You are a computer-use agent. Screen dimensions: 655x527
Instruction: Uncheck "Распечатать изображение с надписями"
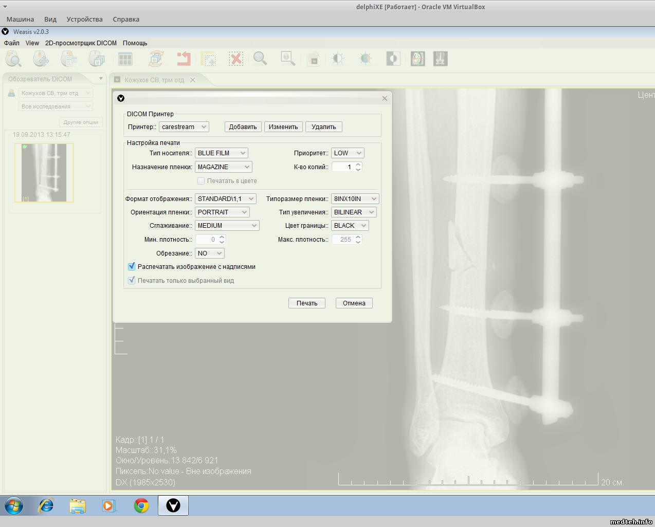click(132, 267)
